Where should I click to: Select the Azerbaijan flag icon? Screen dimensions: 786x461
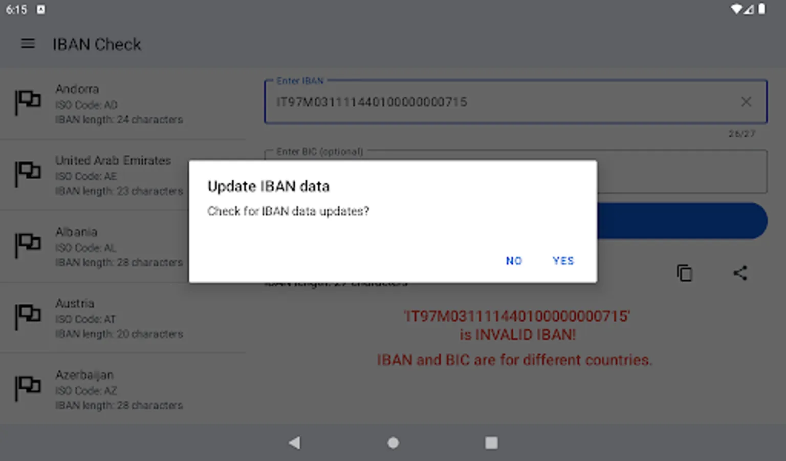pos(28,388)
